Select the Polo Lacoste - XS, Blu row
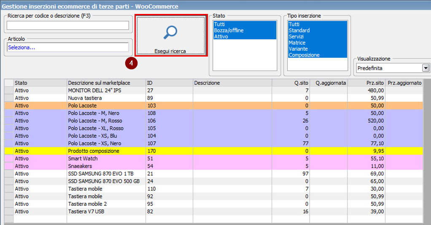Image resolution: width=431 pixels, height=225 pixels. coord(213,136)
